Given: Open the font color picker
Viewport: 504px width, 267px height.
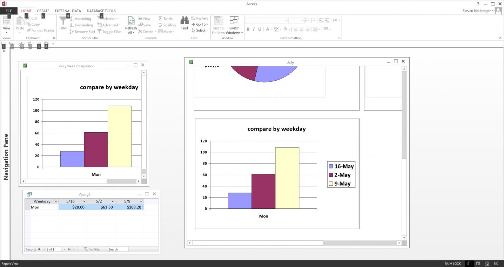Looking at the screenshot, I should click(269, 29).
